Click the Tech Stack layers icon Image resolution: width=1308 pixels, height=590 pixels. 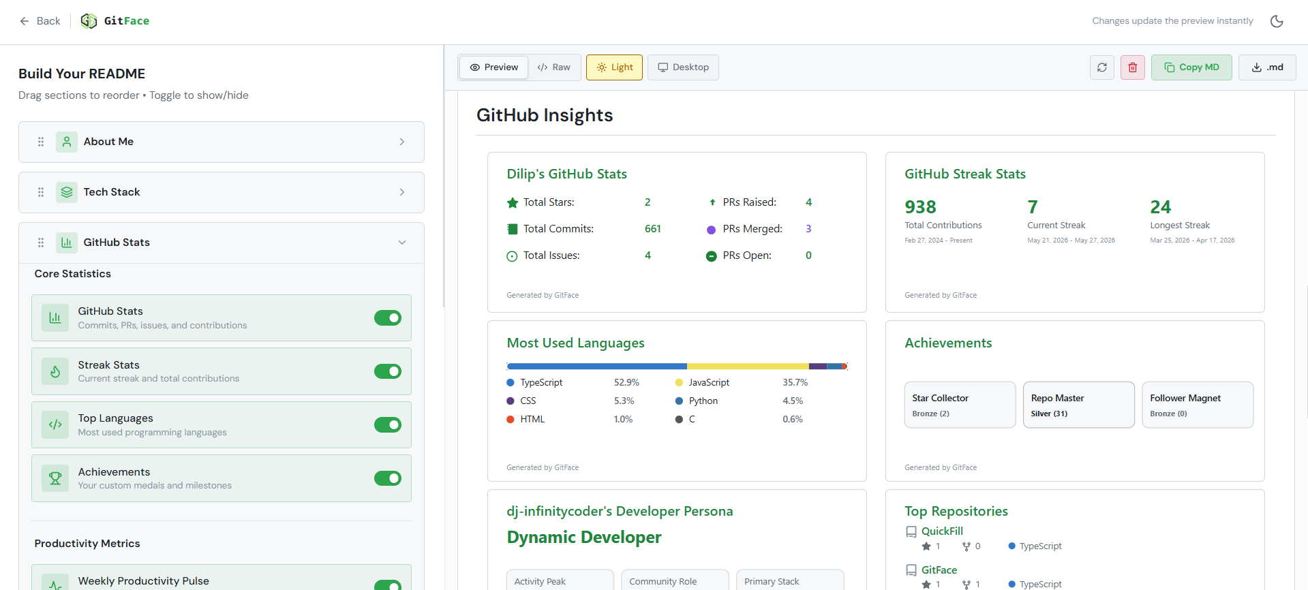point(67,192)
